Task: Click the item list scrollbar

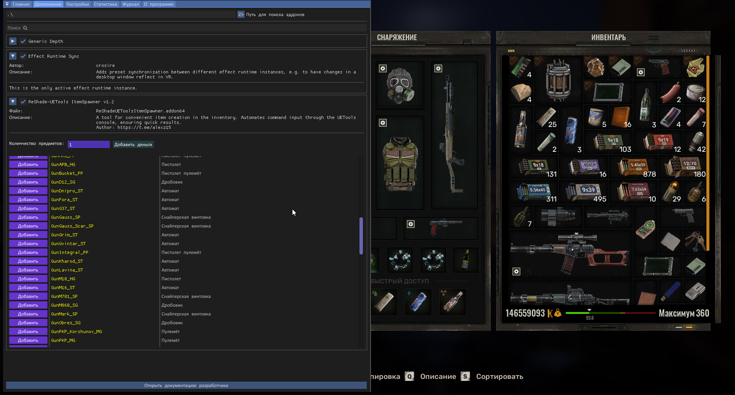Action: (361, 236)
